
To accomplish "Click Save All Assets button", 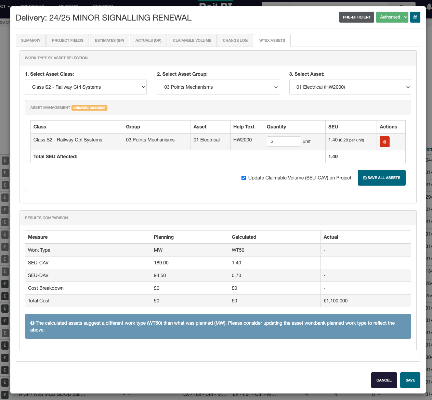I will pyautogui.click(x=381, y=178).
